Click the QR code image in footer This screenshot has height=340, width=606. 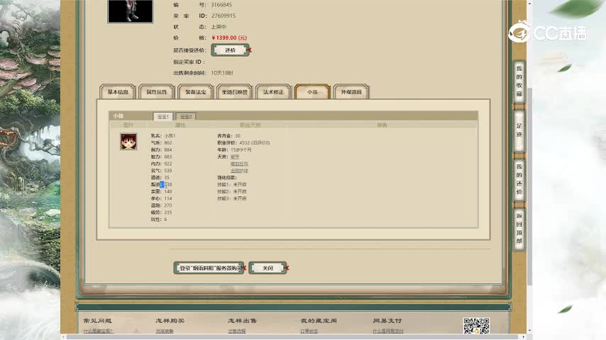[x=476, y=326]
